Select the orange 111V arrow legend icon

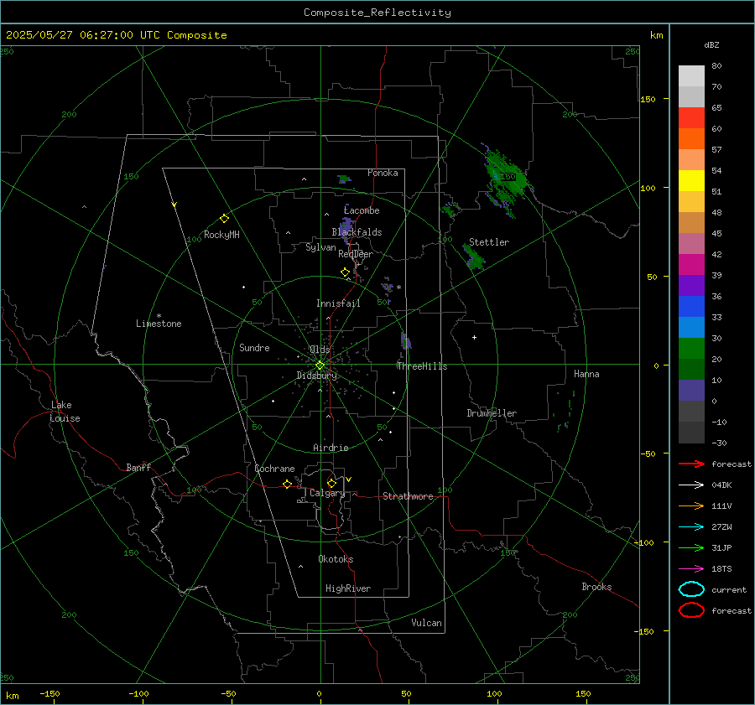[x=691, y=505]
